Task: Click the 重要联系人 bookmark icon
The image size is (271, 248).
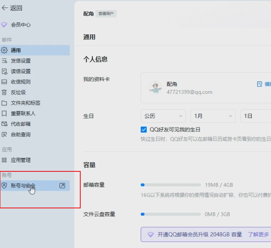Action: 4,114
